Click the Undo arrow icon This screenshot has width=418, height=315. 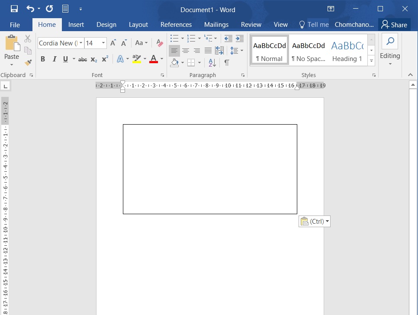30,9
